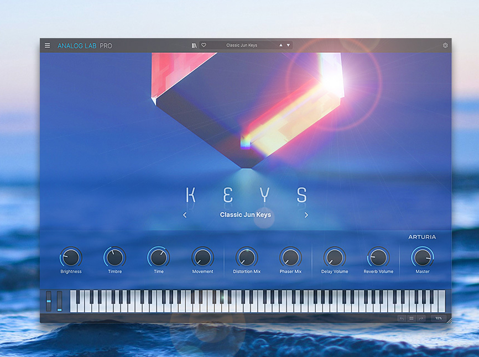The width and height of the screenshot is (479, 357).
Task: Click the redo arrow in bottom bar
Action: (x=421, y=318)
